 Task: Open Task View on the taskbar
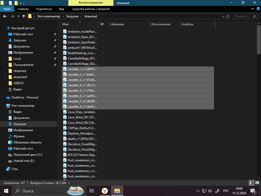click(92, 191)
